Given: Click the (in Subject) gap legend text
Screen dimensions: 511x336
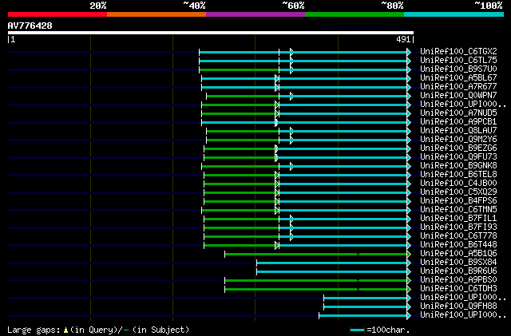Looking at the screenshot, I should (x=160, y=330).
